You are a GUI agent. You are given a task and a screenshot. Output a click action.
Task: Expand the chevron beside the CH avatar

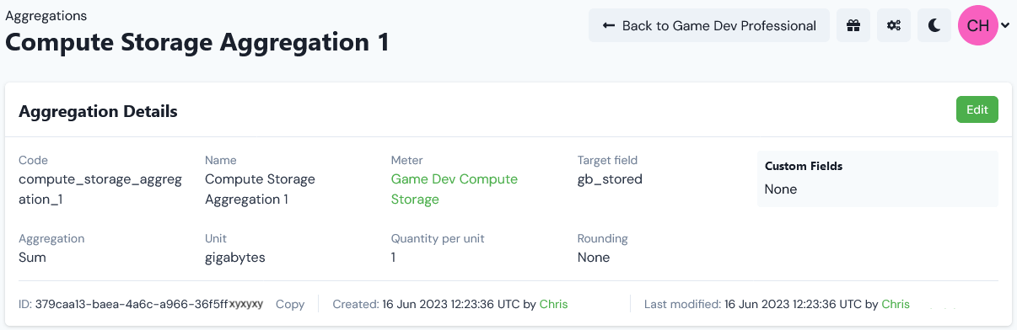pyautogui.click(x=1005, y=26)
